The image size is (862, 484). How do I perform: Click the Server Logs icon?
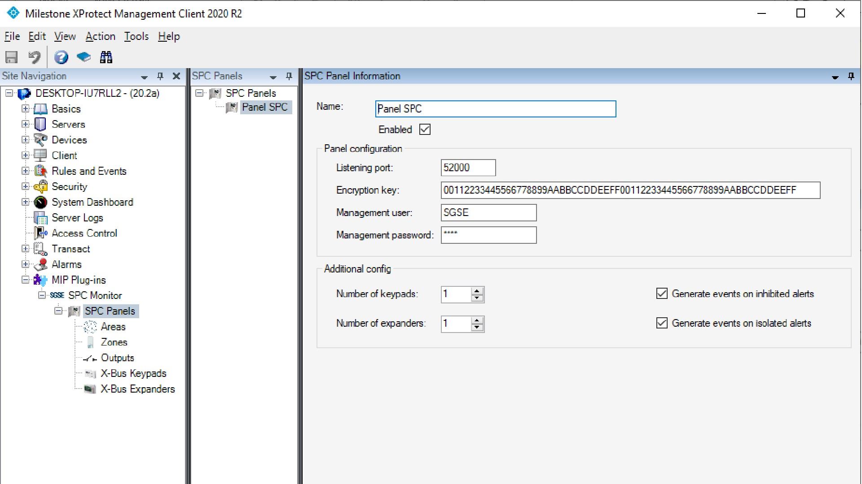click(x=40, y=218)
